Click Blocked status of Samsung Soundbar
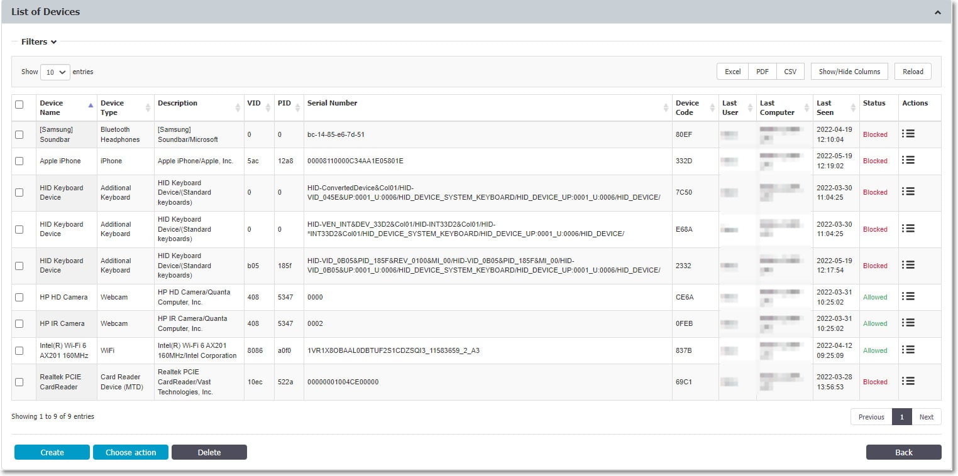958x476 pixels. 875,134
